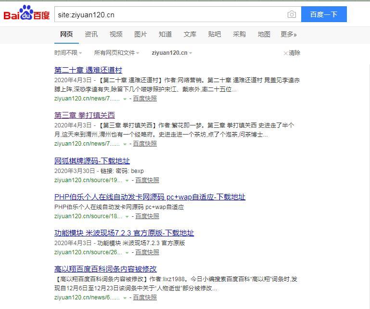The height and width of the screenshot is (309, 370).
Task: Clear filters with 清除
Action: (292, 53)
